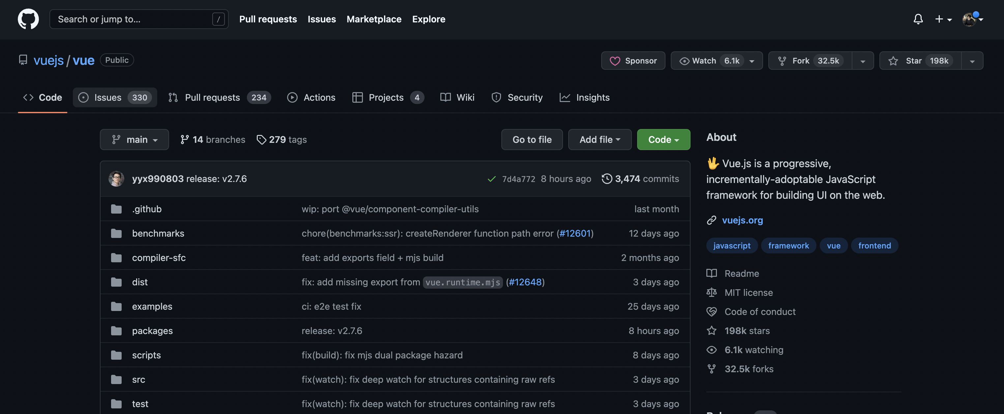
Task: Click yyx990803's commit avatar
Action: (x=116, y=179)
